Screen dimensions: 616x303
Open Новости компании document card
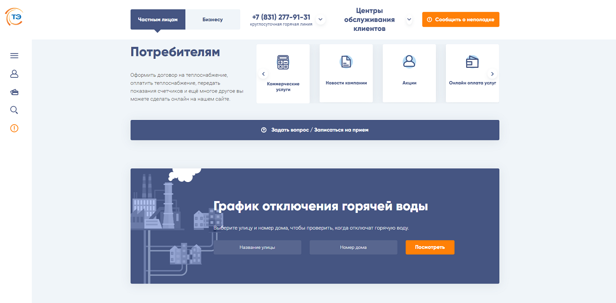coord(346,73)
